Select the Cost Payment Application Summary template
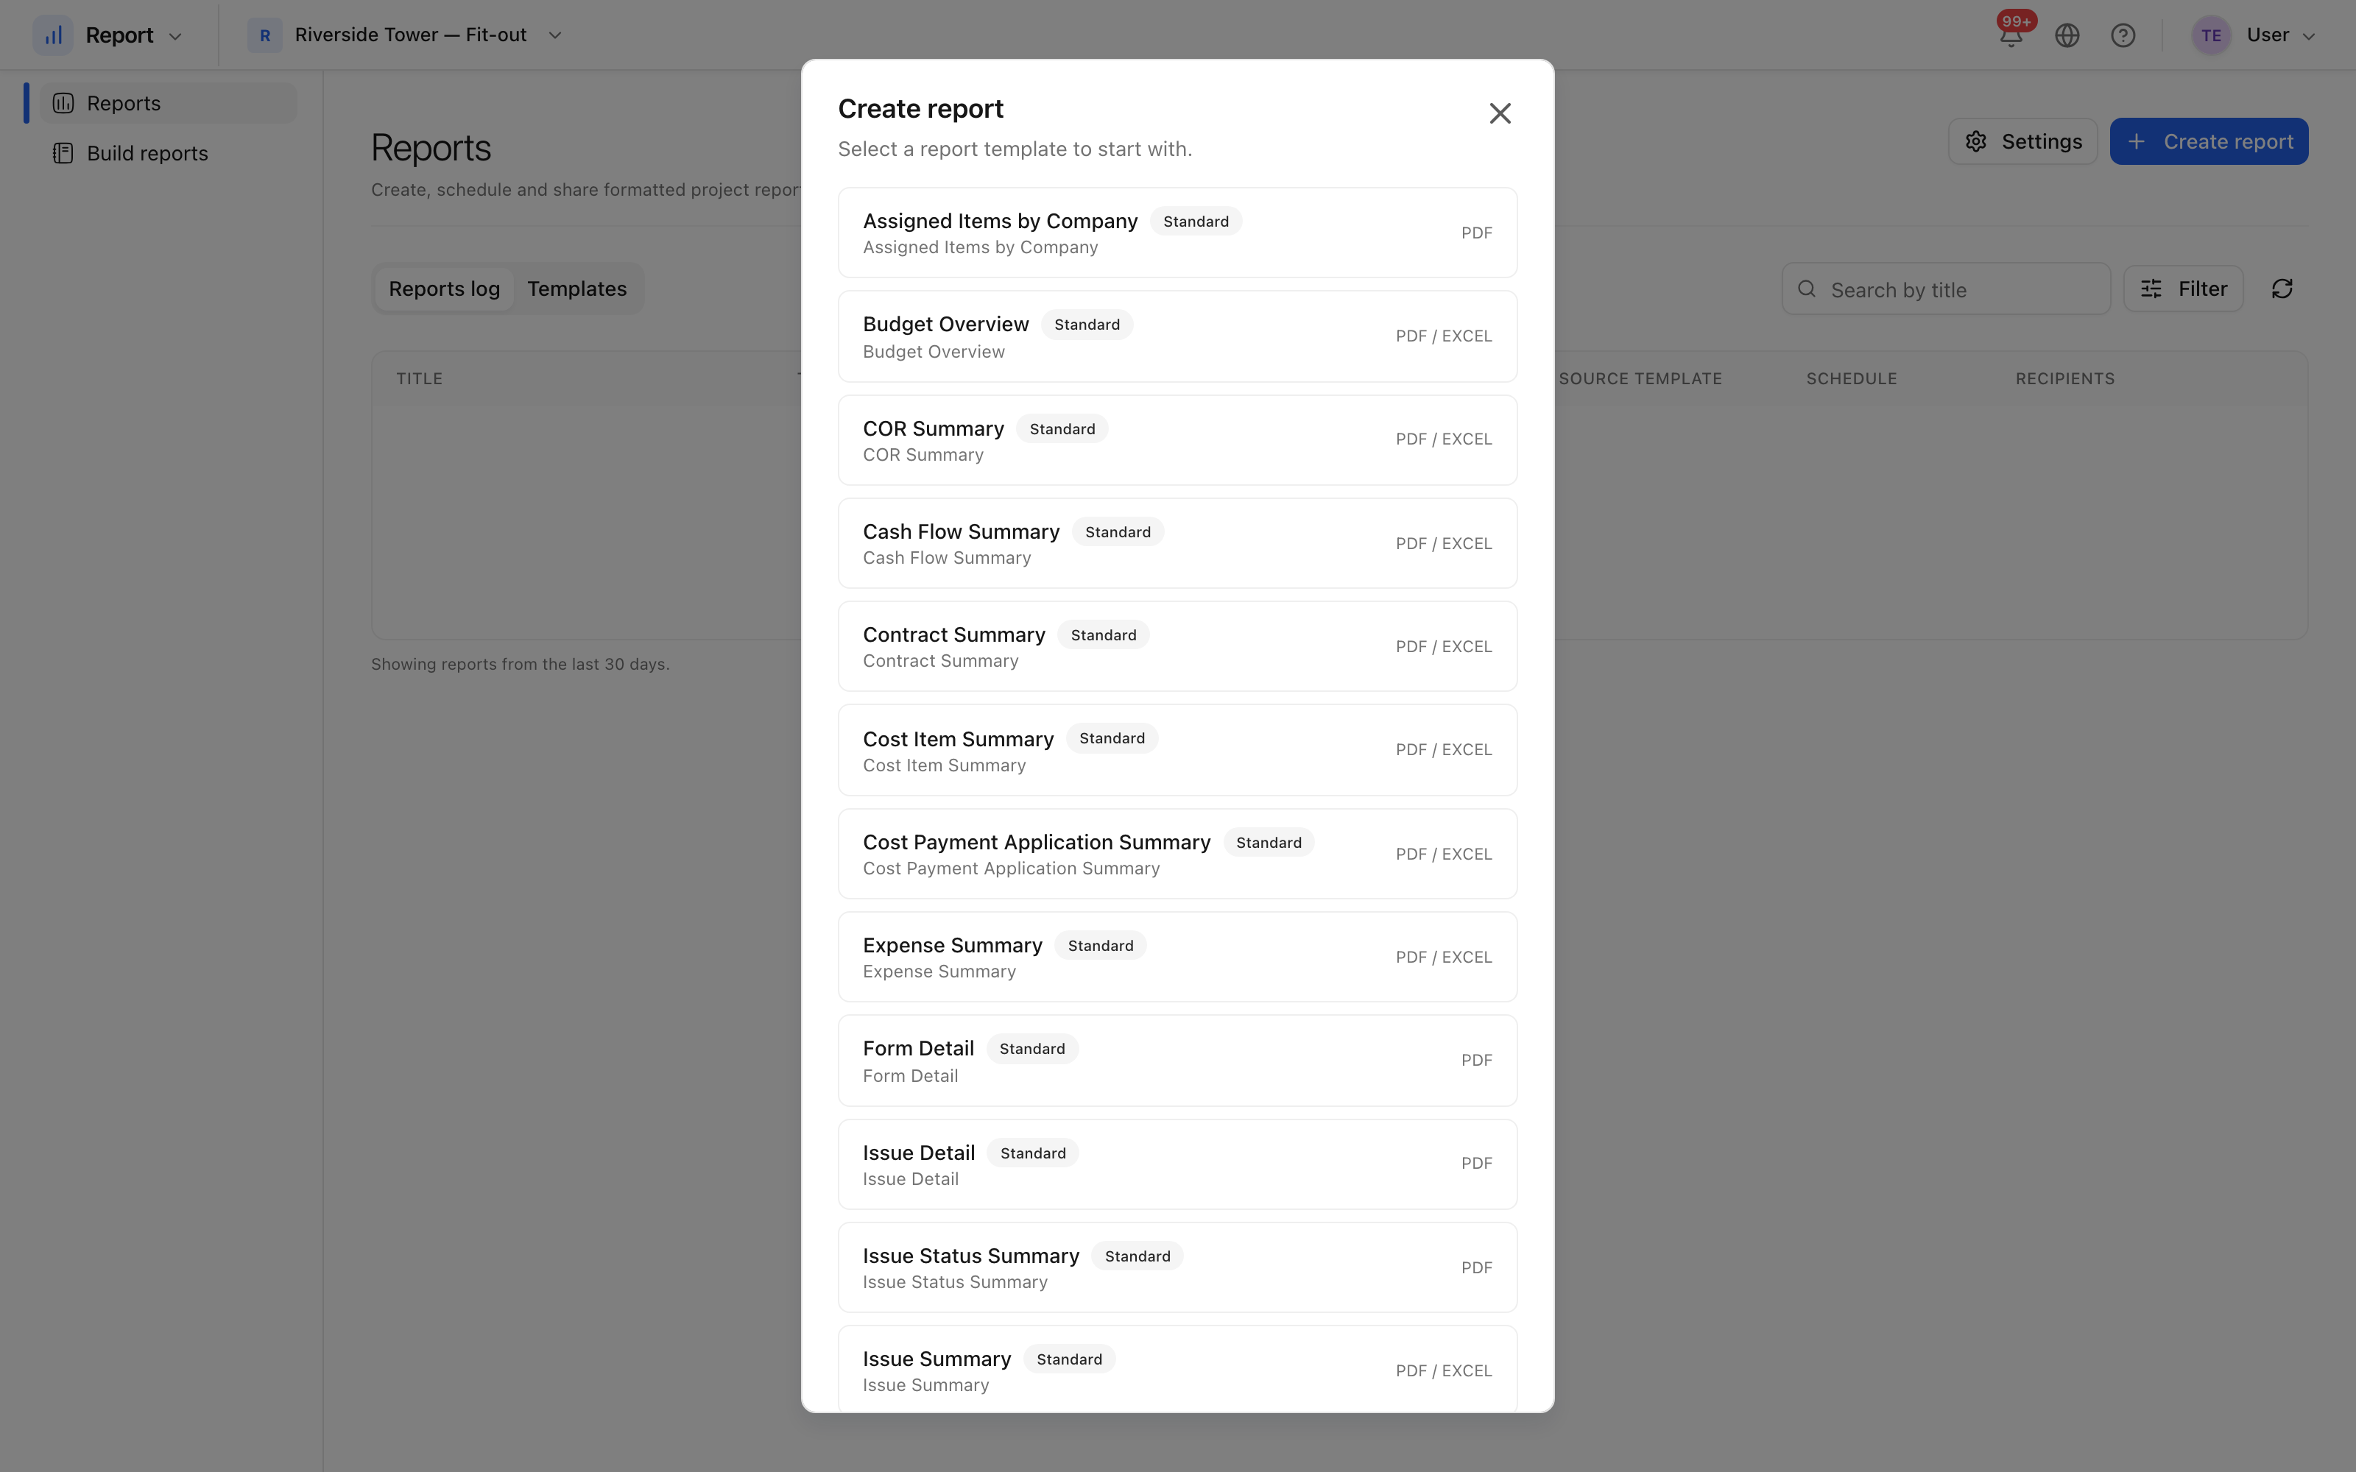2356x1472 pixels. pyautogui.click(x=1177, y=854)
